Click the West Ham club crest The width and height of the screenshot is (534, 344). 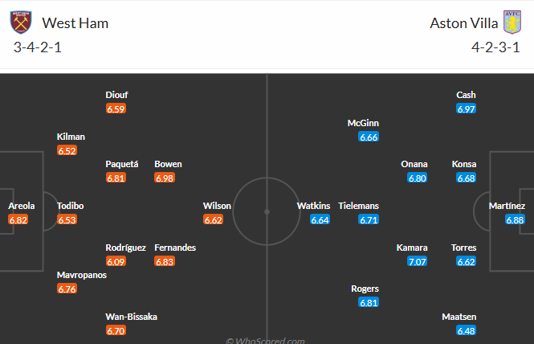pos(21,23)
